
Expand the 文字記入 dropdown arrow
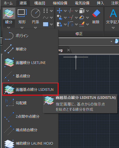point(113,28)
